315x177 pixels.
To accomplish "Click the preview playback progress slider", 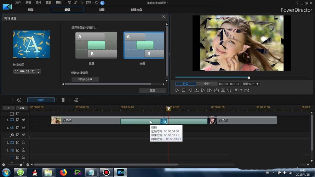I will [x=249, y=77].
